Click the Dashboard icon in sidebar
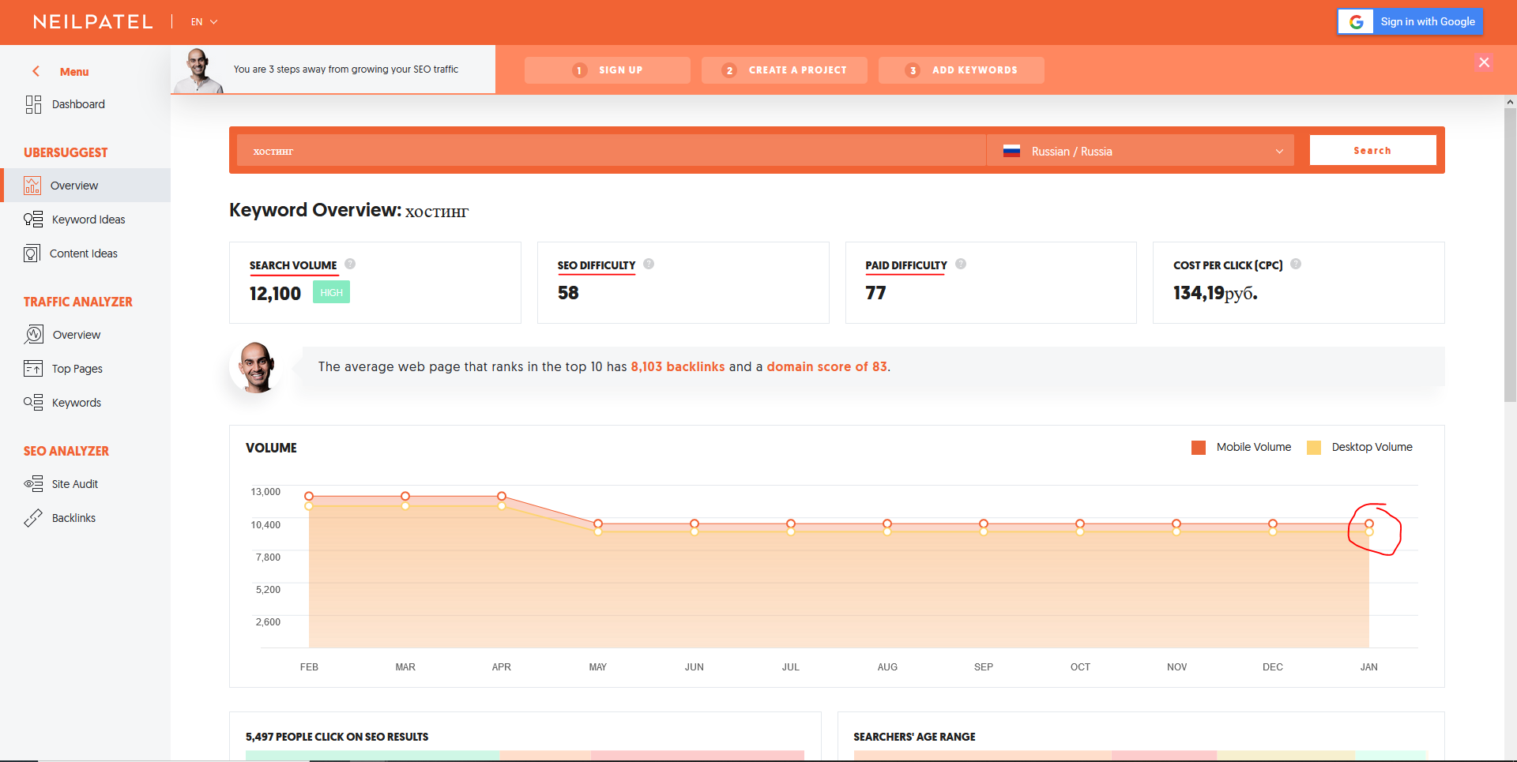Viewport: 1517px width, 762px height. coord(33,104)
